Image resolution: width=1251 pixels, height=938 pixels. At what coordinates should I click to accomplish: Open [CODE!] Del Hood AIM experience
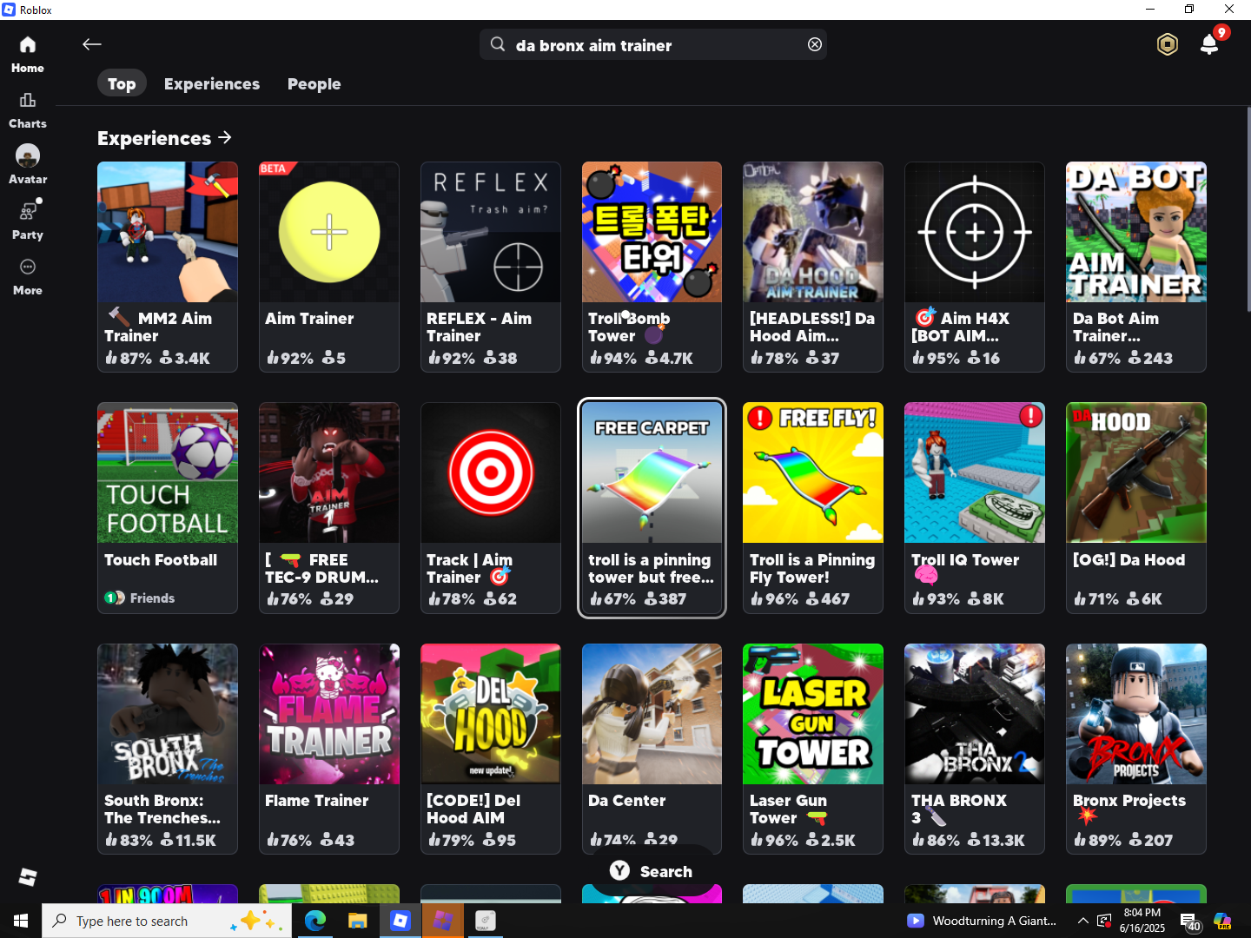click(491, 749)
